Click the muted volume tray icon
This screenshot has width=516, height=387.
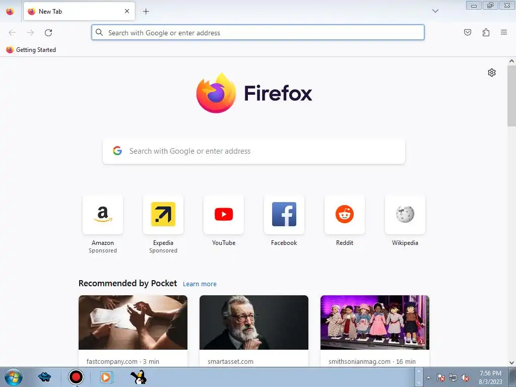(x=465, y=377)
